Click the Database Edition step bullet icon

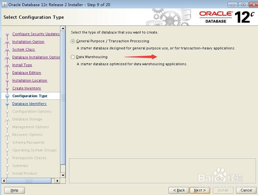7,73
